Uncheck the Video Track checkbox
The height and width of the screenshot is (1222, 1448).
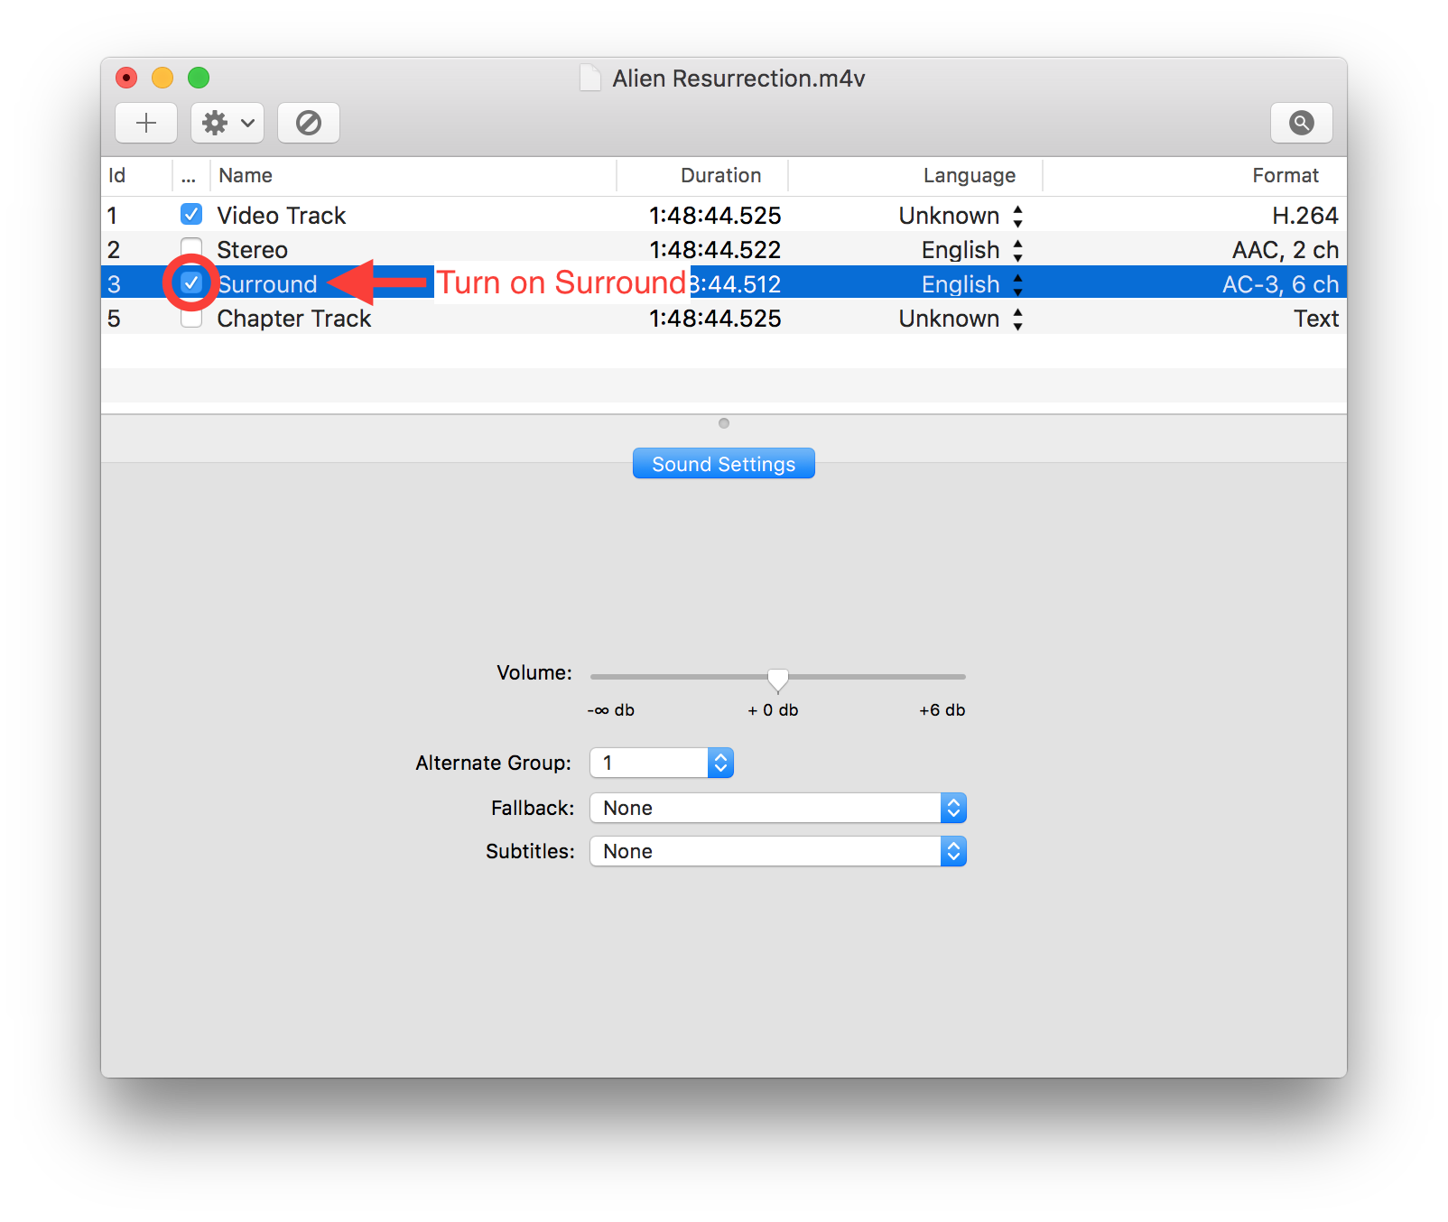[x=191, y=214]
